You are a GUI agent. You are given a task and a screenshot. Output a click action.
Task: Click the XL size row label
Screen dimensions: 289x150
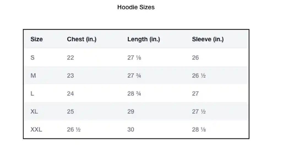pos(34,112)
